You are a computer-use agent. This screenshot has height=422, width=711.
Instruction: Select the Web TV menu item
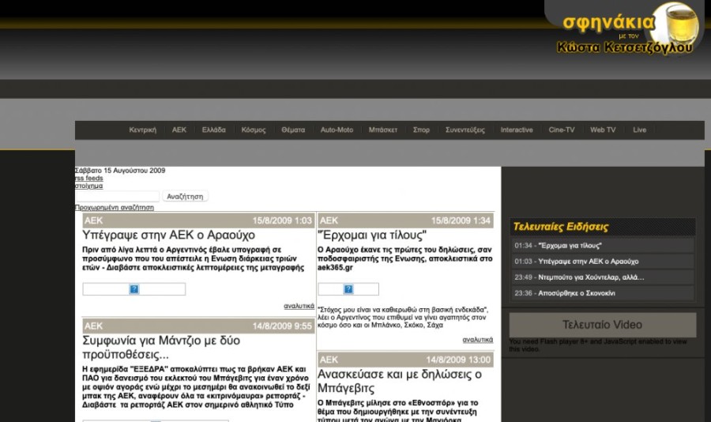coord(603,130)
